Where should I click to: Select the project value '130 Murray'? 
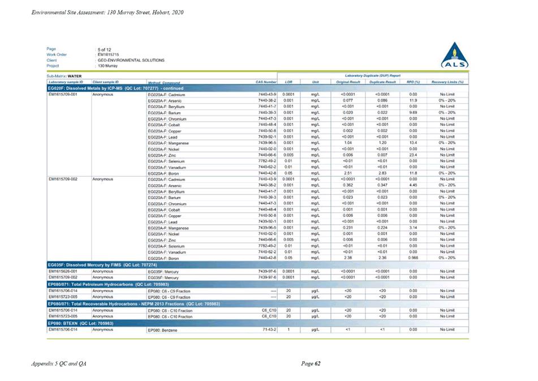[107, 66]
